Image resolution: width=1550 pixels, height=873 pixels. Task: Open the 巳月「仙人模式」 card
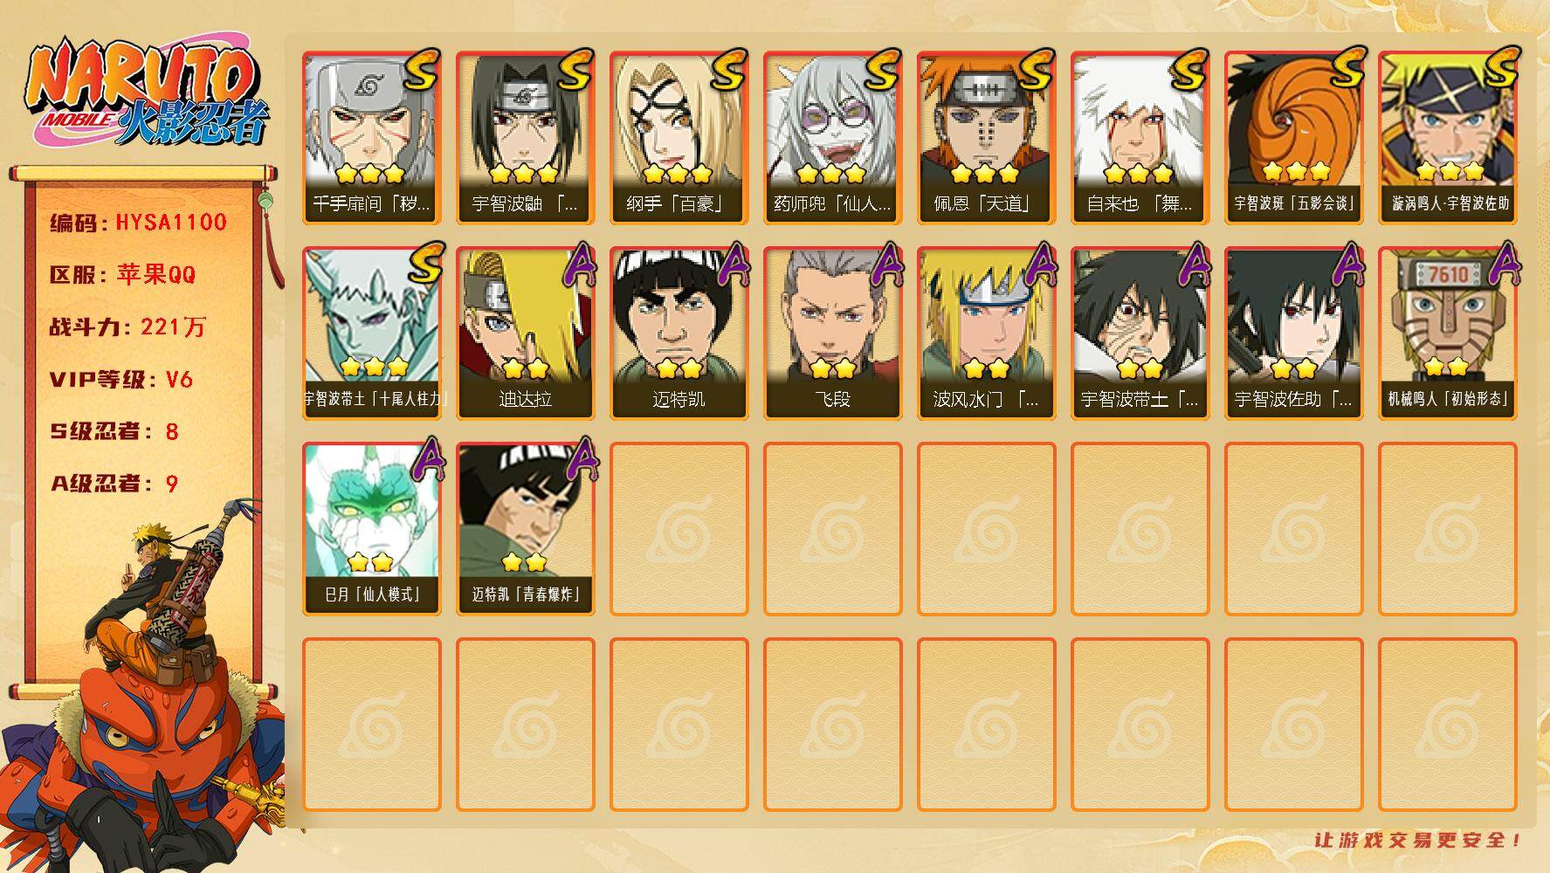371,529
